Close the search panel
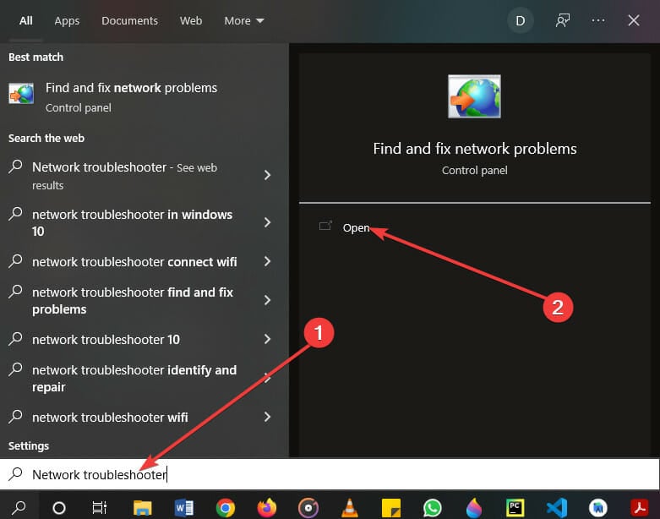 coord(634,20)
